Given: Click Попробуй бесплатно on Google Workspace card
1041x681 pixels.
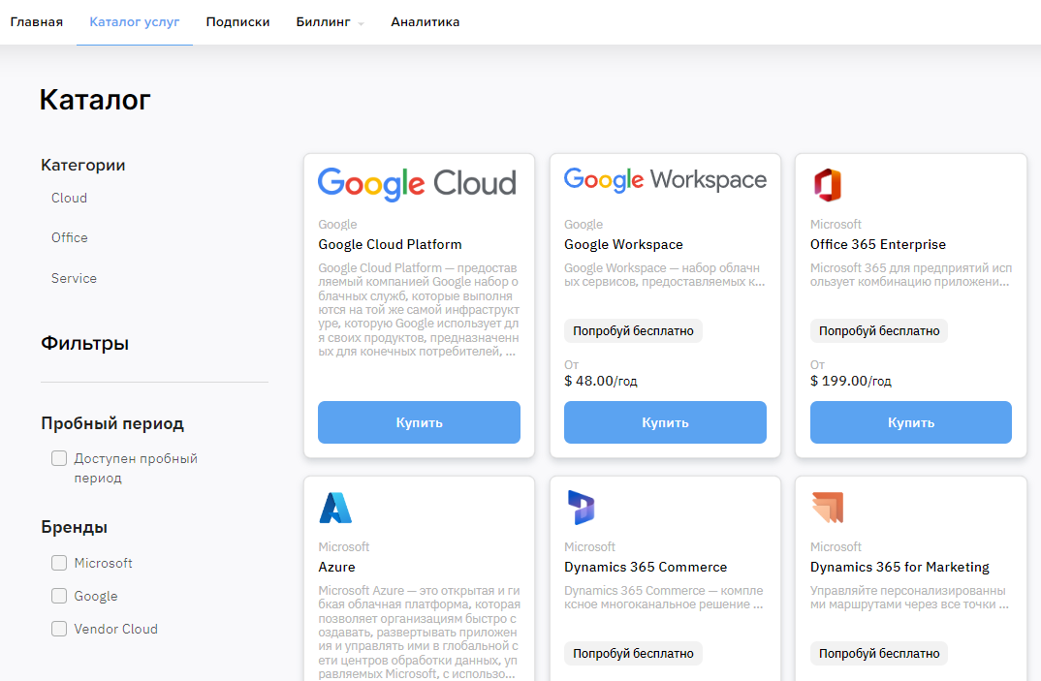Looking at the screenshot, I should pyautogui.click(x=633, y=330).
